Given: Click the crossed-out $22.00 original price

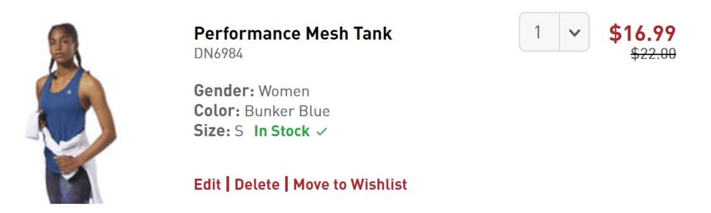Looking at the screenshot, I should tap(653, 54).
